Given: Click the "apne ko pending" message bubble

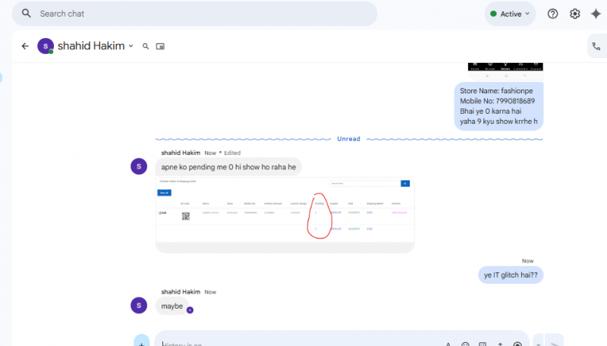Looking at the screenshot, I should pos(228,167).
